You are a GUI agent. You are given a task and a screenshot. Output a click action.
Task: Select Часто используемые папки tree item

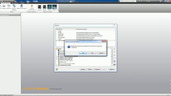67,63
